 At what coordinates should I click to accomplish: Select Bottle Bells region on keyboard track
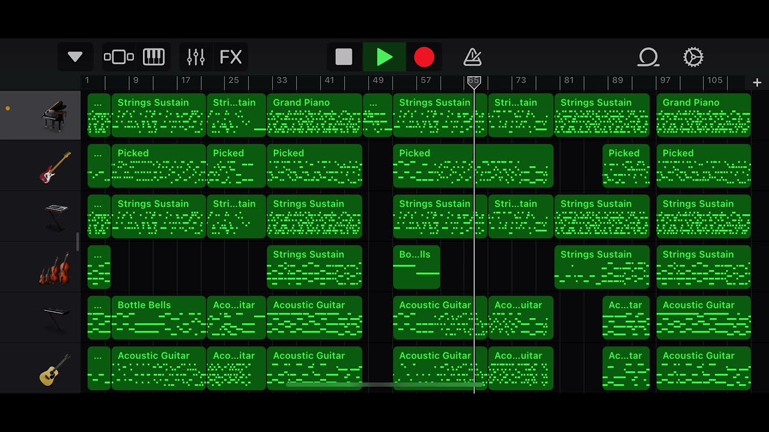[159, 318]
